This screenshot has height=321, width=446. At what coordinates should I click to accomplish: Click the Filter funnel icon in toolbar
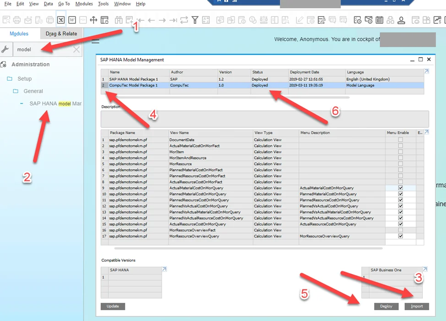coord(195,20)
